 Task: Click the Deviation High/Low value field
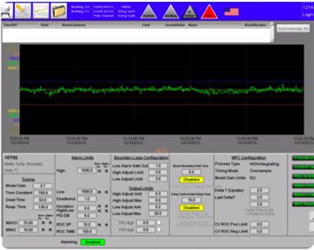(87, 208)
